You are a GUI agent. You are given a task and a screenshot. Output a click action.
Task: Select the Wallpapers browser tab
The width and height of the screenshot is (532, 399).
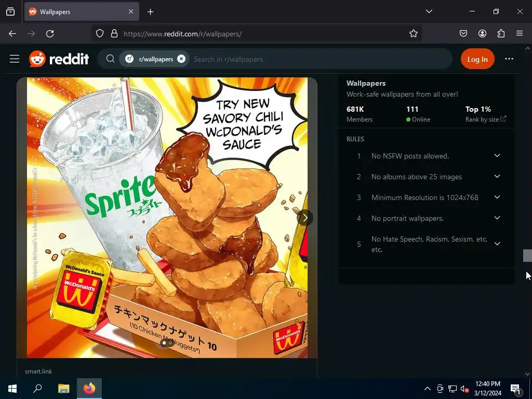pyautogui.click(x=82, y=11)
